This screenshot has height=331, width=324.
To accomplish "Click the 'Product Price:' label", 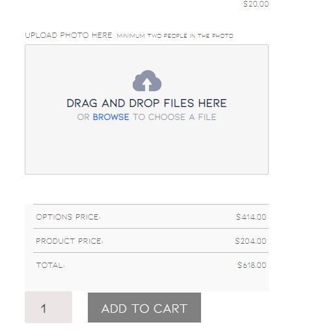I will (70, 241).
